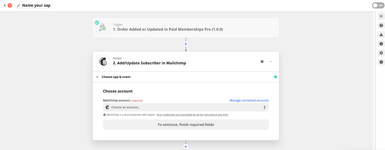Click the Mailchimp app icon in action header

pos(103,61)
